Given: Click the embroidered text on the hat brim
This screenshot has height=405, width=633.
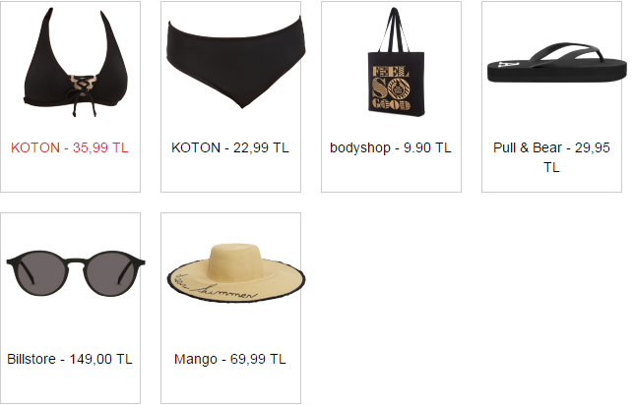Looking at the screenshot, I should (214, 288).
